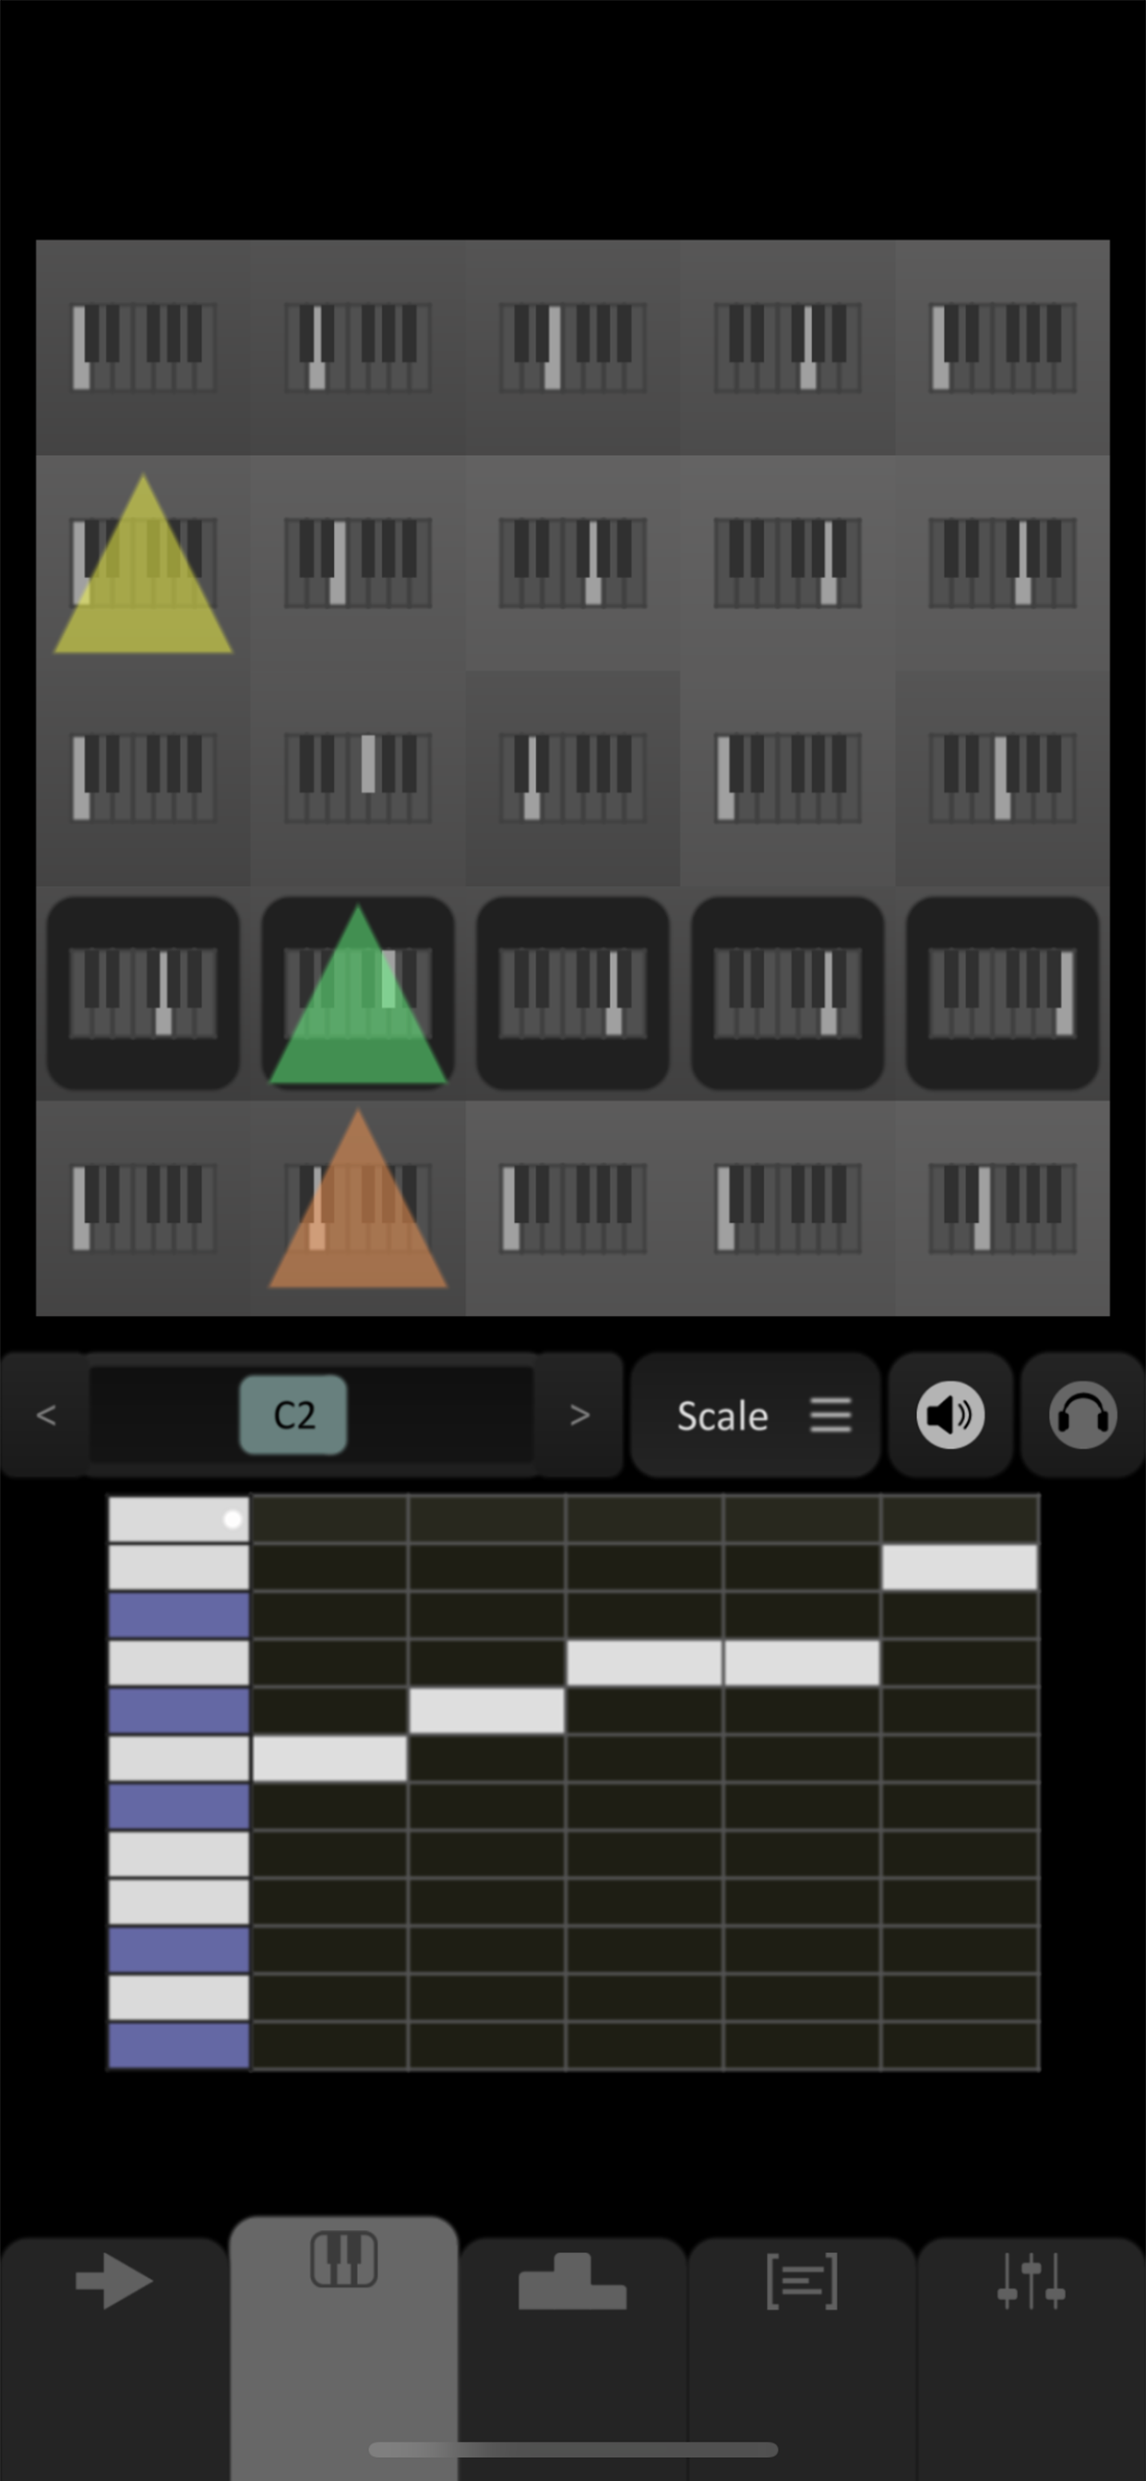Select third keyboard pad in top row
Image resolution: width=1146 pixels, height=2481 pixels.
coord(573,348)
